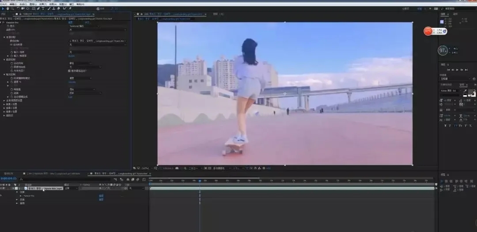Open the 效果(T) menu
This screenshot has height=232, width=477.
point(43,4)
